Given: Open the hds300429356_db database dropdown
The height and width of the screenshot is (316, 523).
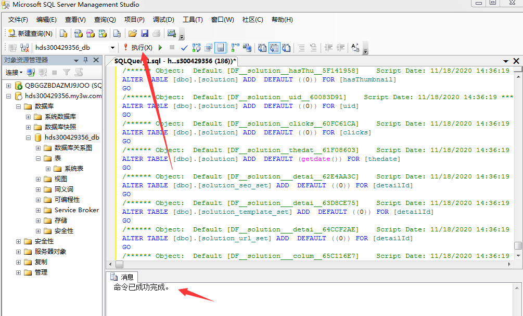Looking at the screenshot, I should tap(112, 48).
